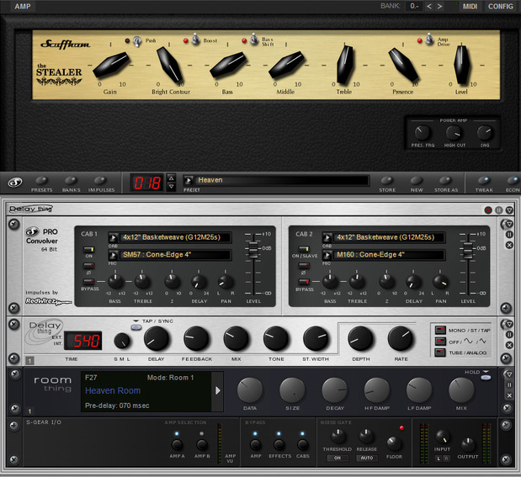Toggle CAB 1 phase invert switch
The image size is (521, 477).
(88, 265)
